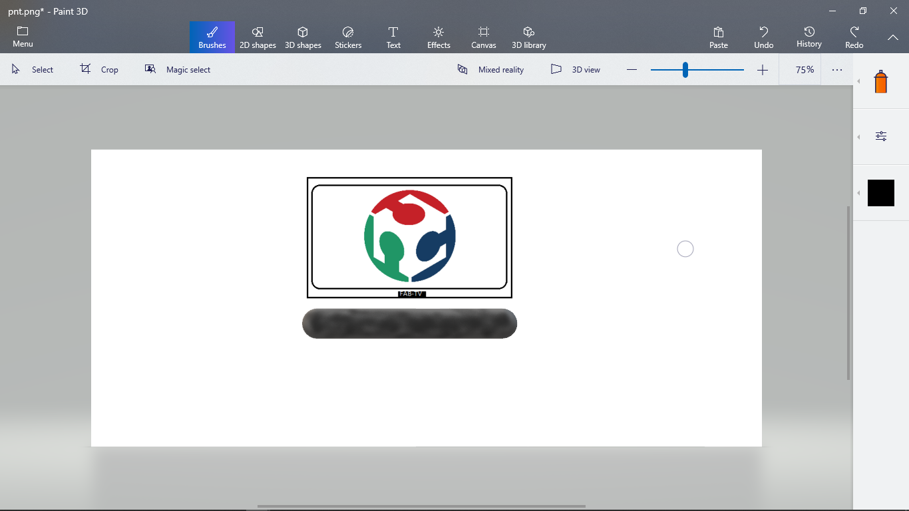Click the 75% zoom value field
The height and width of the screenshot is (511, 909).
pyautogui.click(x=805, y=70)
